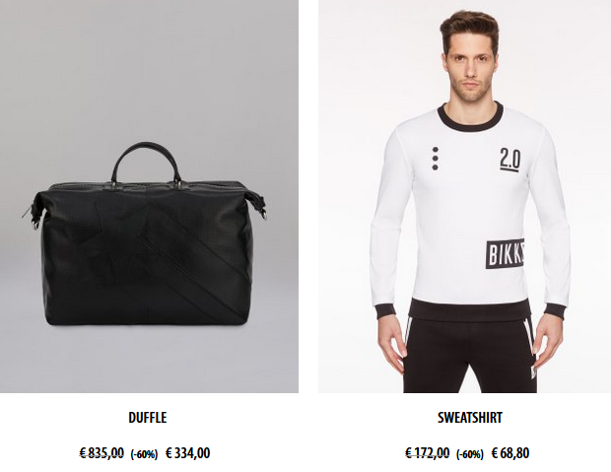
Task: Click the three black dots on sweatshirt
Action: click(436, 159)
